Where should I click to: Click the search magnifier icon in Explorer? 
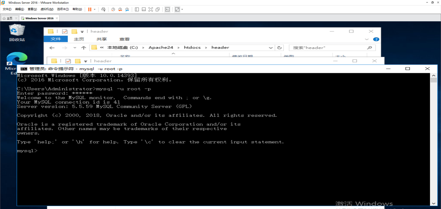click(x=370, y=48)
